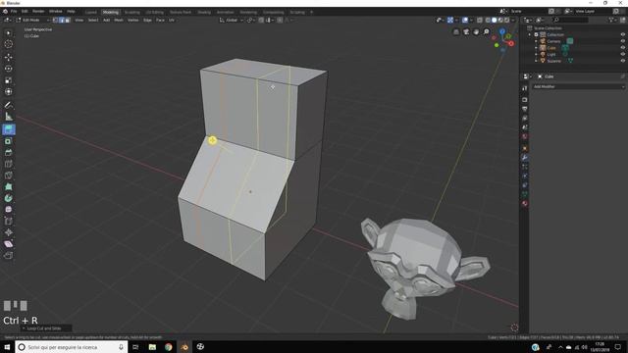This screenshot has height=353, width=628.
Task: Open the Windows Start menu
Action: point(7,347)
